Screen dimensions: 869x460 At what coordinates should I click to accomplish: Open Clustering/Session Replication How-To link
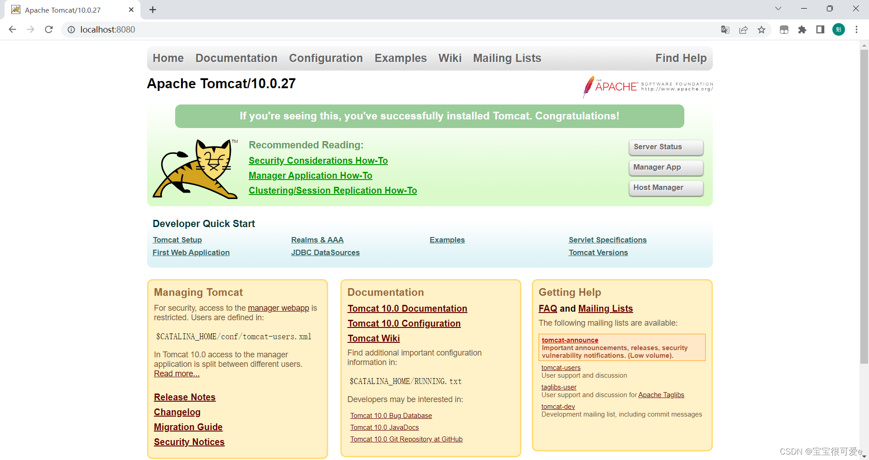pos(333,190)
